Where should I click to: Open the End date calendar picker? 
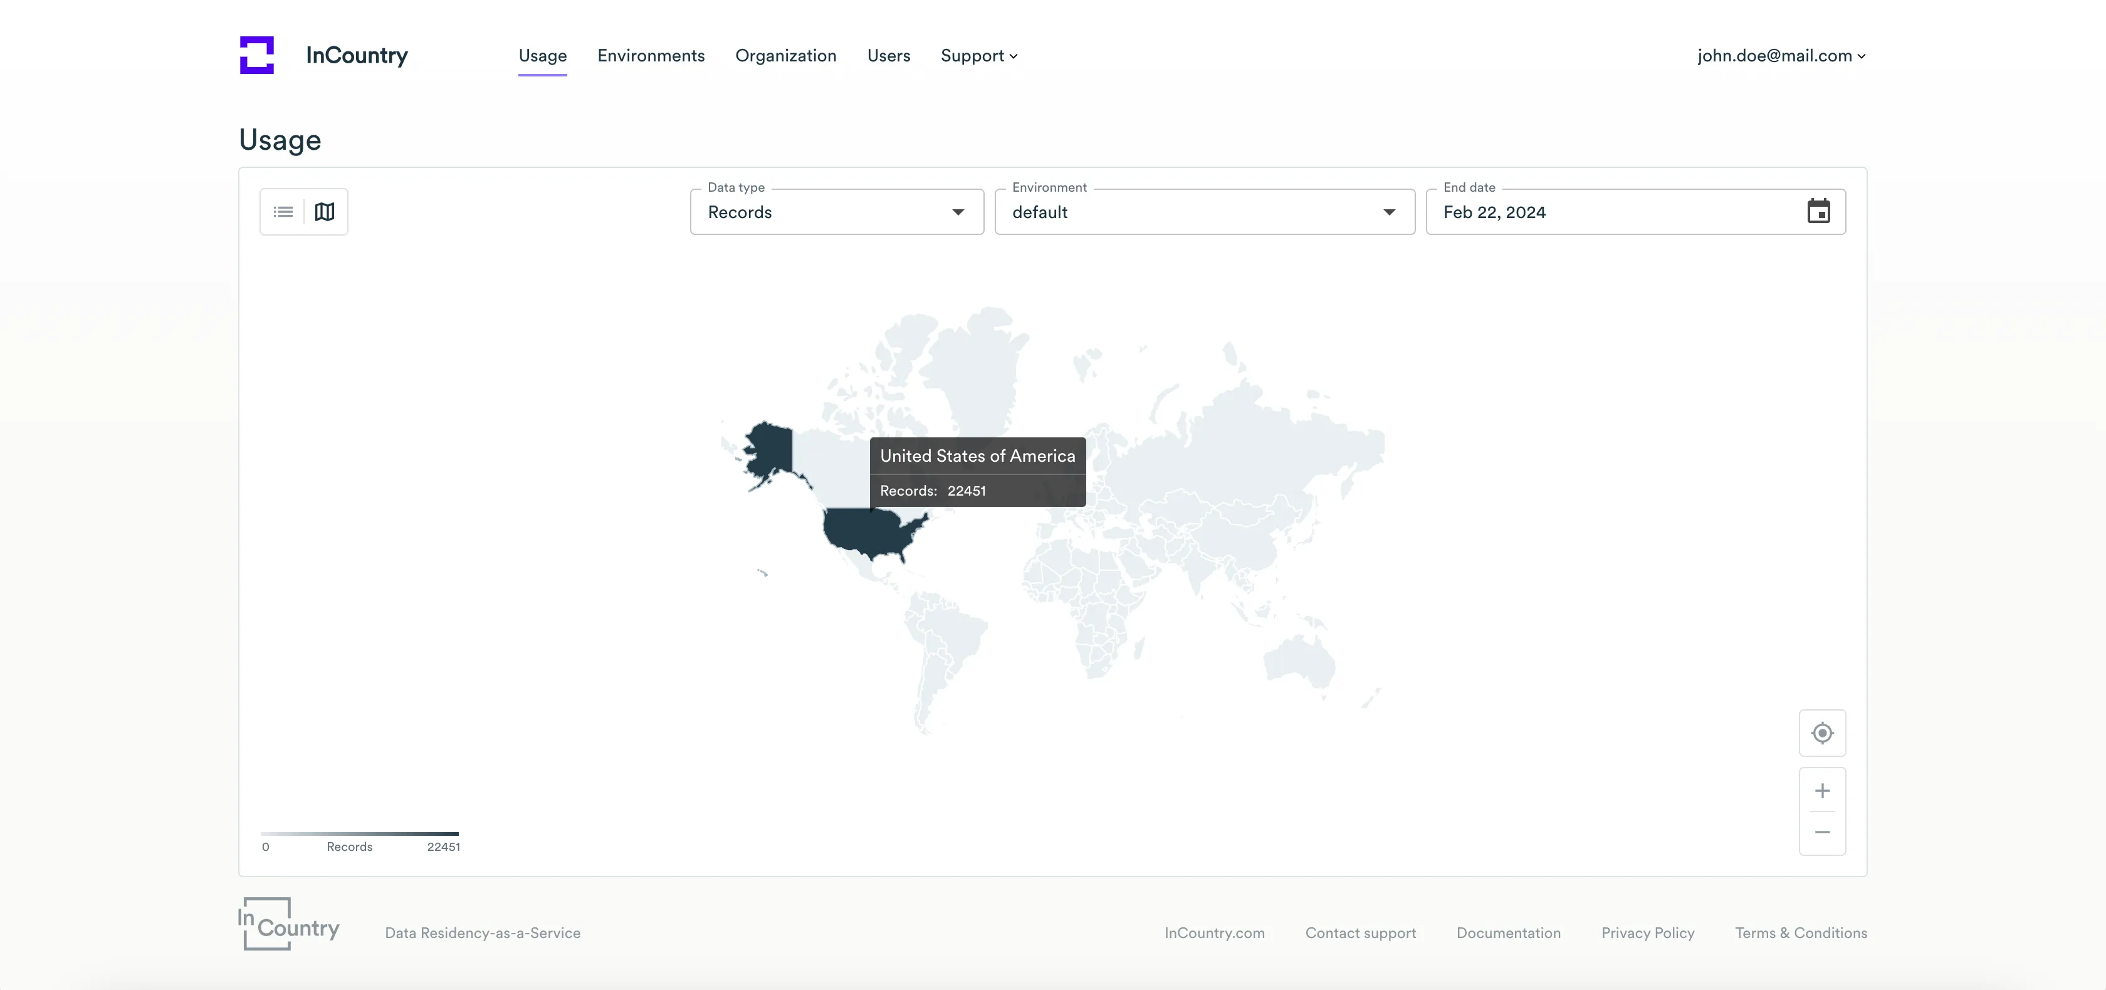(x=1818, y=212)
